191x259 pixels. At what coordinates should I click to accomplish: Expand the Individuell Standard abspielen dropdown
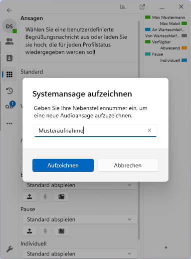point(80,254)
